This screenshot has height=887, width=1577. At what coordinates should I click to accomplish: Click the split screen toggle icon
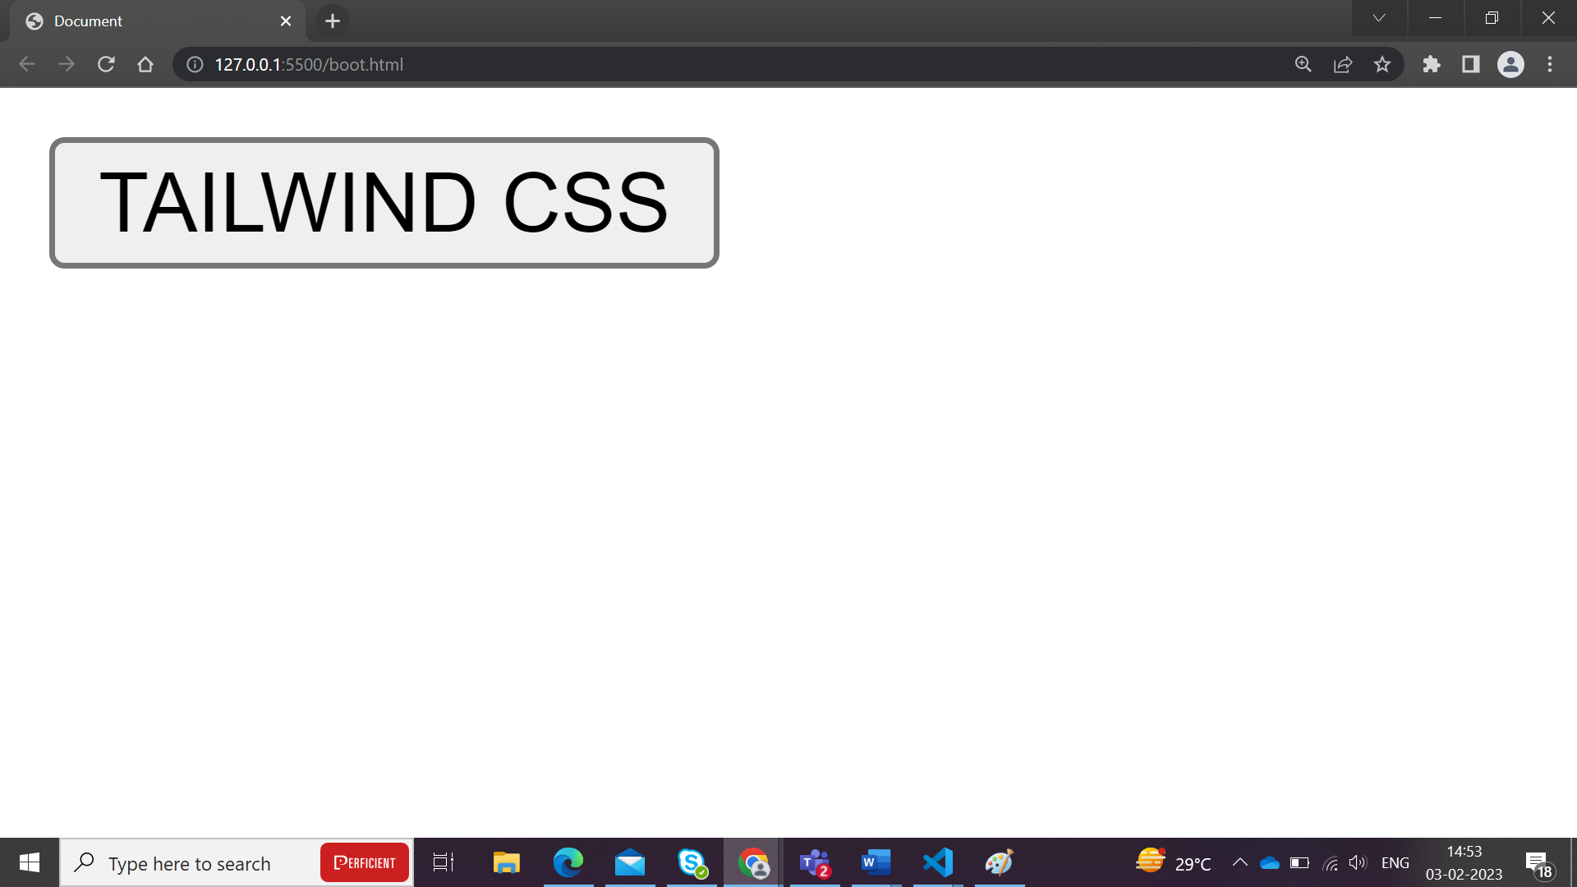coord(1471,64)
